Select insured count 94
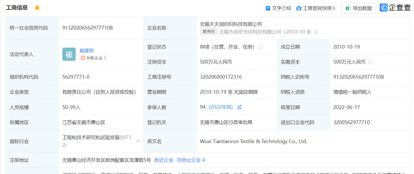Viewport: 414px width, 174px height. coord(203,107)
